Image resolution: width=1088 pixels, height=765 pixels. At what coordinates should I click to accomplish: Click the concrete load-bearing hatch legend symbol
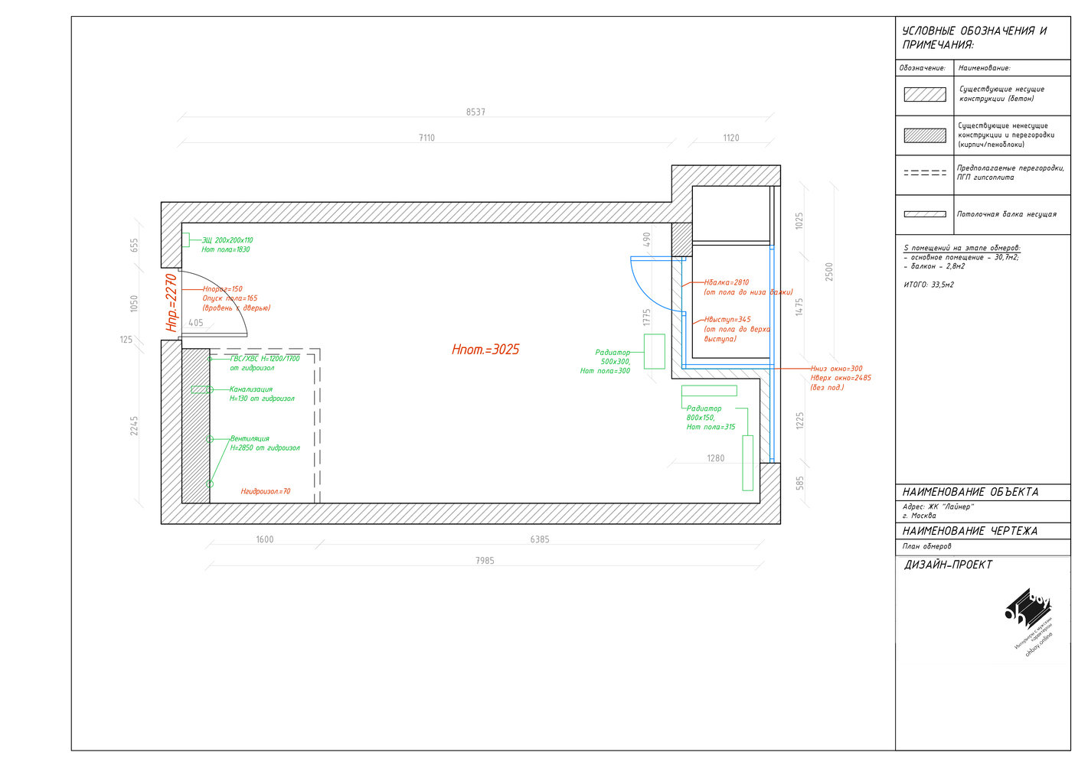click(x=924, y=94)
